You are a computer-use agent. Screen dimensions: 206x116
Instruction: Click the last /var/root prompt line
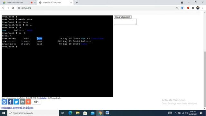coord(9,47)
